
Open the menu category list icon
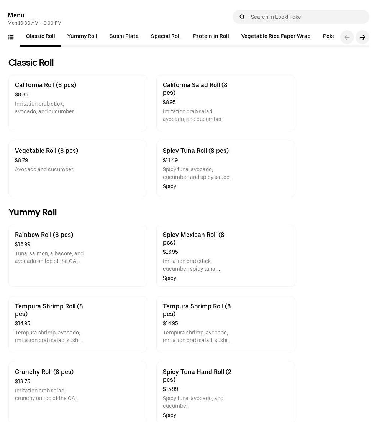(x=11, y=37)
